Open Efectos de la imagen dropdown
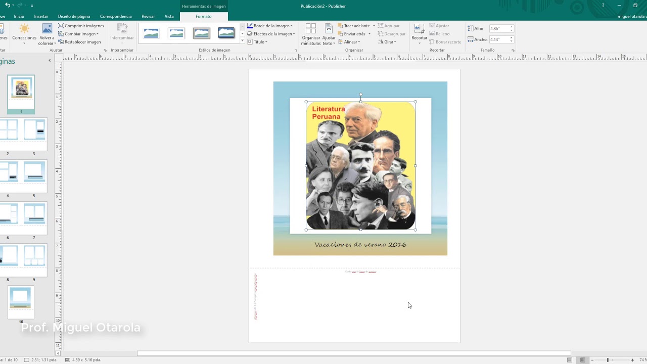This screenshot has width=647, height=364. pyautogui.click(x=270, y=34)
